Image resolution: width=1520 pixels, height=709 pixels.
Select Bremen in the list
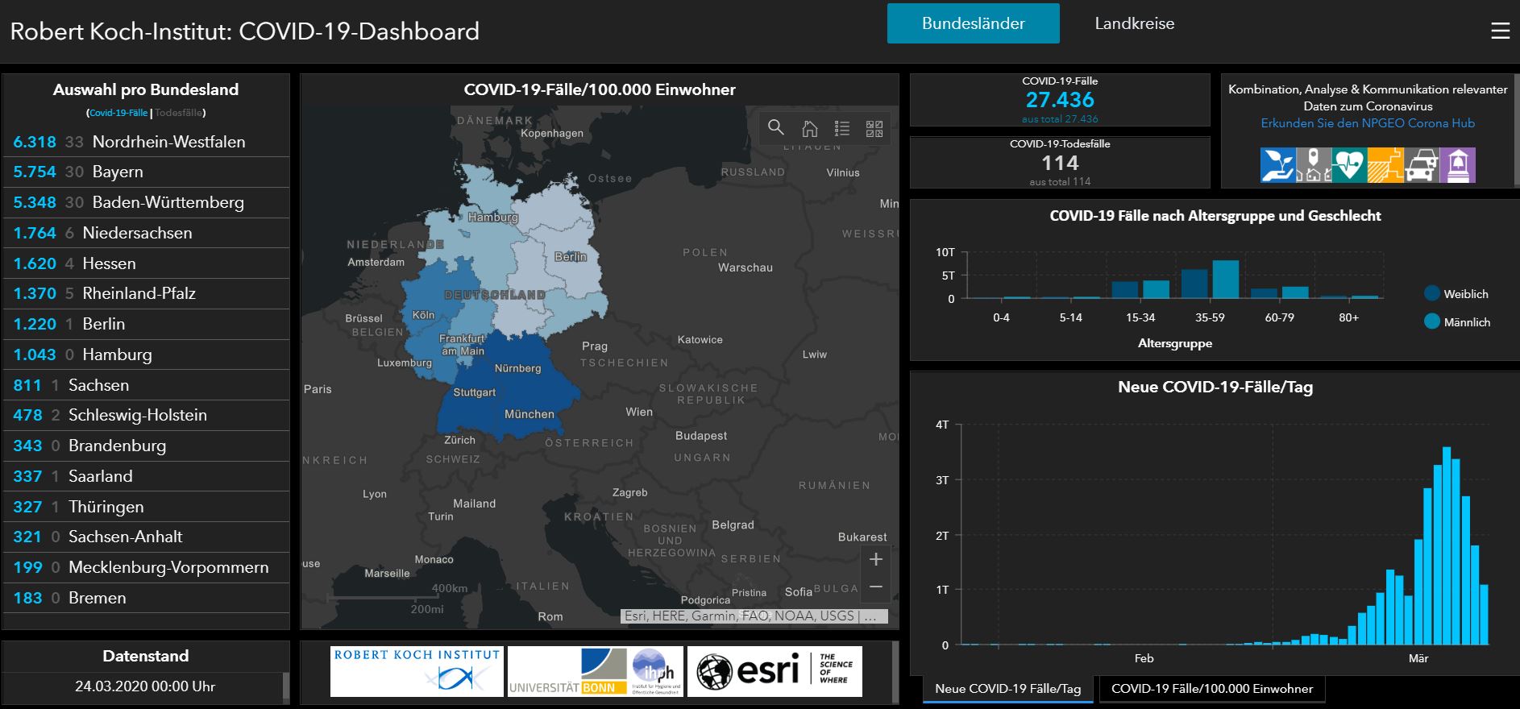(x=146, y=598)
